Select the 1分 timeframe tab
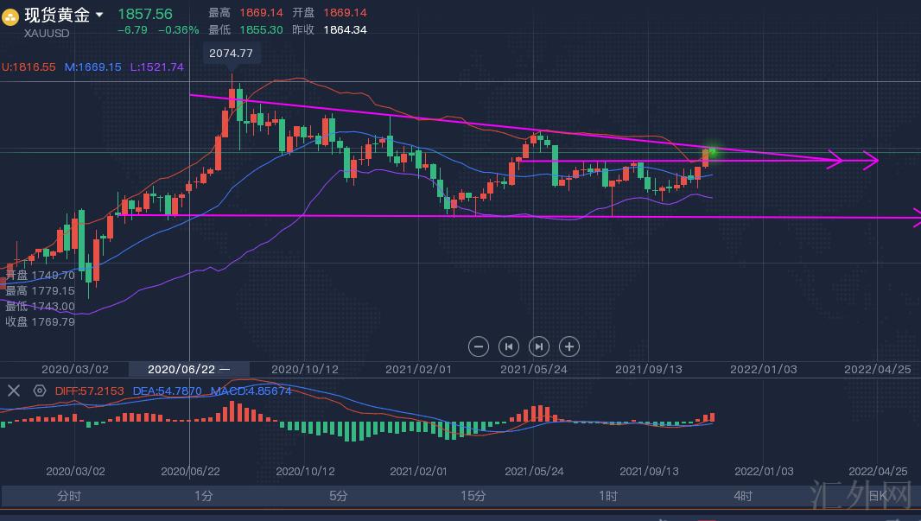 tap(203, 496)
